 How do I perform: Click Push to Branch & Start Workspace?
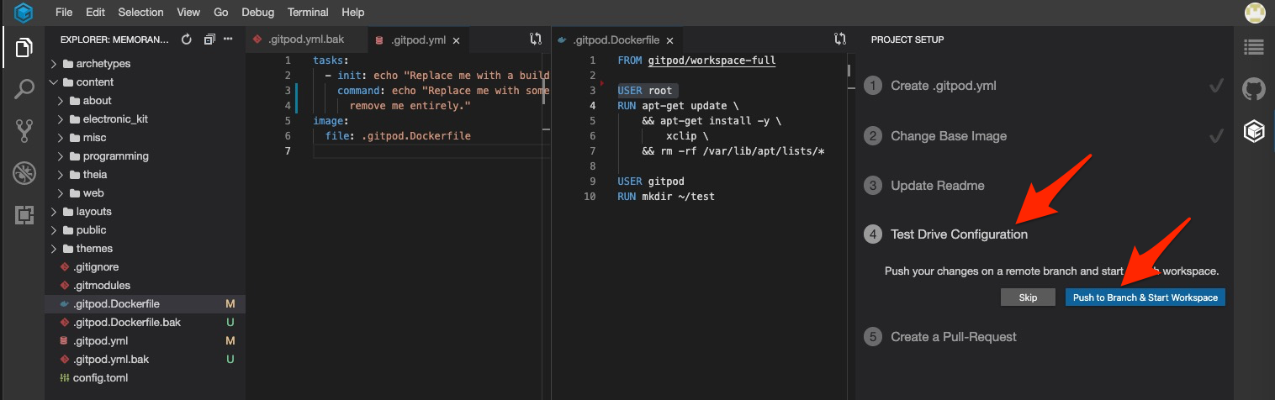point(1145,297)
